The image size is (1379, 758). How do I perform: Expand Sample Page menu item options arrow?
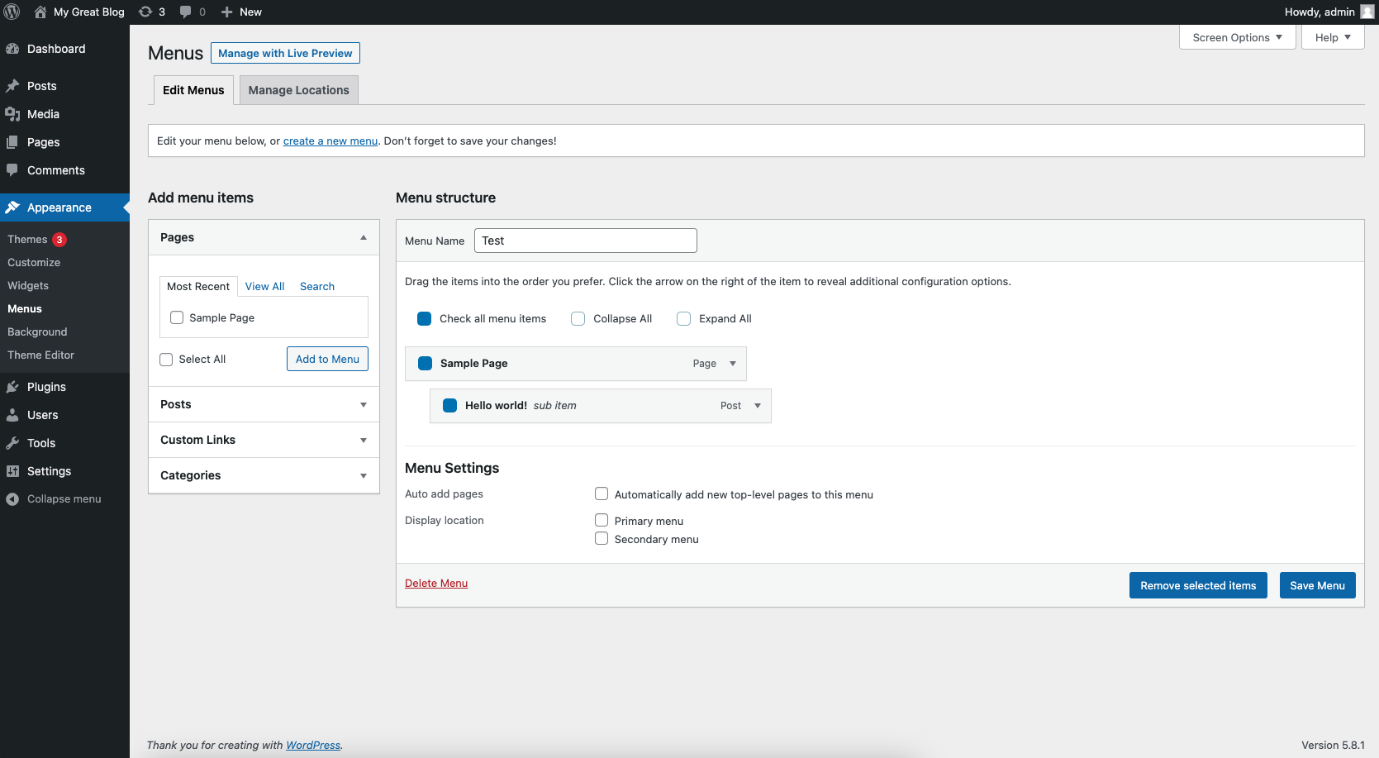click(733, 364)
